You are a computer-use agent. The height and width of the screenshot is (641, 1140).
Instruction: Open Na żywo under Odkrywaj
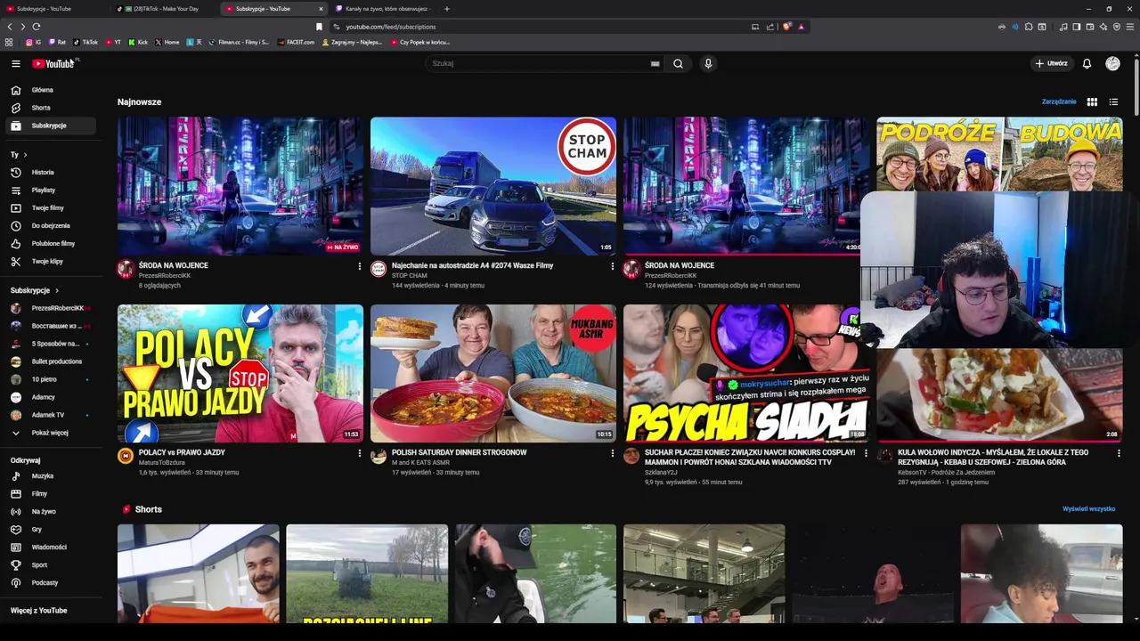click(49, 511)
